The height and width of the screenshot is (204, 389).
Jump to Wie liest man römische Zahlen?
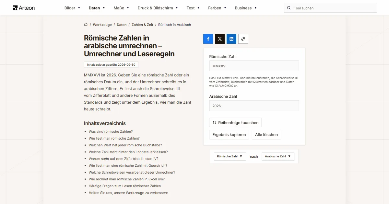click(x=114, y=138)
